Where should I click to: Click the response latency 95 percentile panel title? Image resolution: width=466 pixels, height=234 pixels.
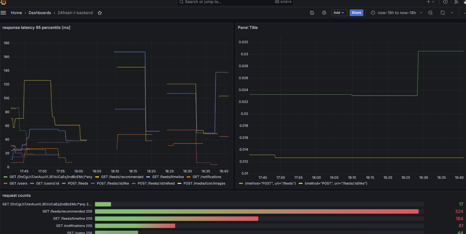[x=36, y=27]
